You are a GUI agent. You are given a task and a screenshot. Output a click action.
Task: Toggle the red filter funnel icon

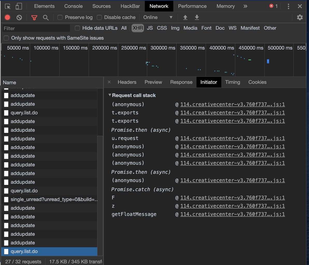pyautogui.click(x=34, y=18)
